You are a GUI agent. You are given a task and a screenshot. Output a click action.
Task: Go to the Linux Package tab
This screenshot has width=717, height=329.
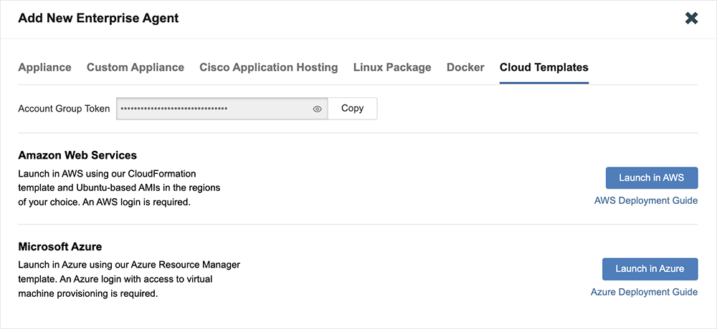pos(392,67)
